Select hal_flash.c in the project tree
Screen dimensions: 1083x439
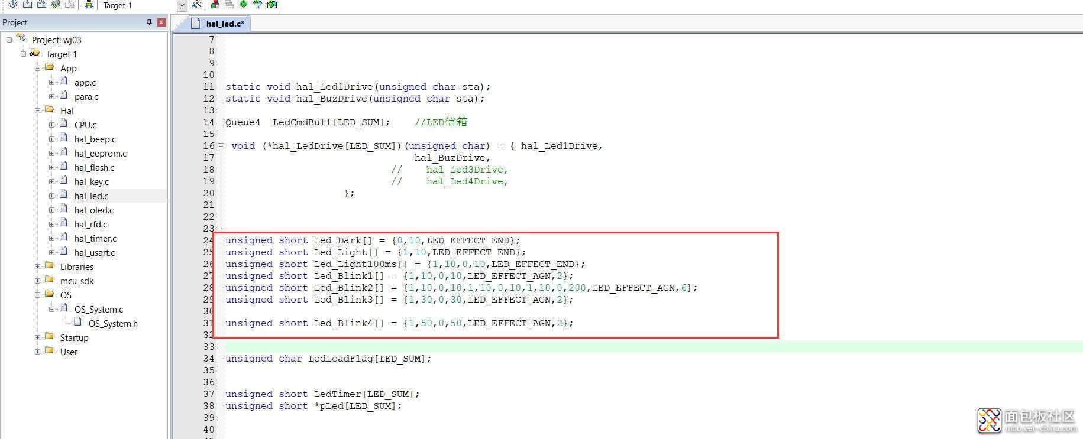tap(94, 168)
